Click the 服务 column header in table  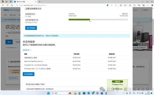pyautogui.click(x=26, y=54)
